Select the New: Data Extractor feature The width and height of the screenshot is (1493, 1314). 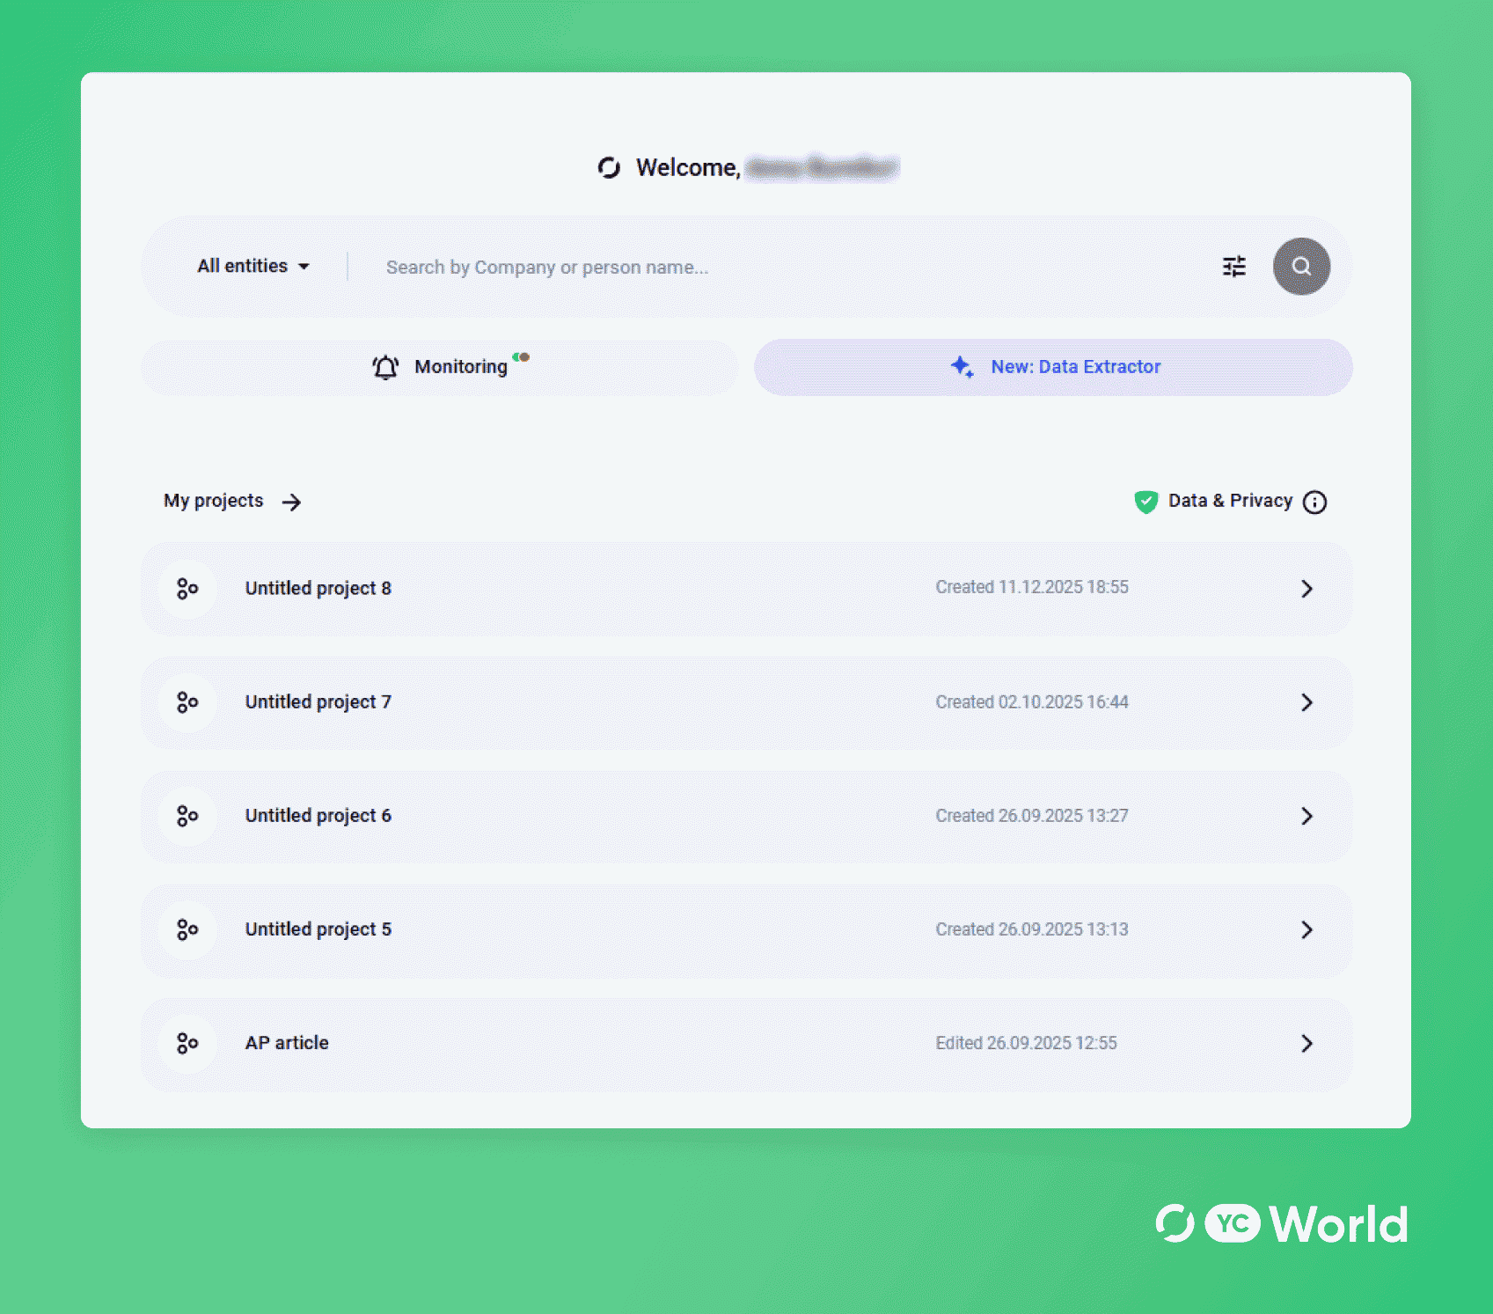tap(1052, 367)
